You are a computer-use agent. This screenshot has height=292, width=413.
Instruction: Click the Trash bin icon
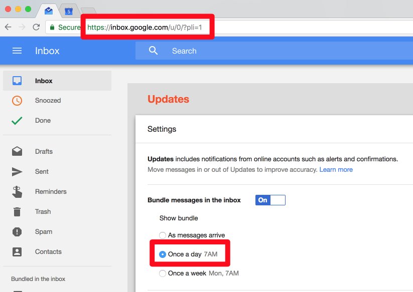click(17, 211)
